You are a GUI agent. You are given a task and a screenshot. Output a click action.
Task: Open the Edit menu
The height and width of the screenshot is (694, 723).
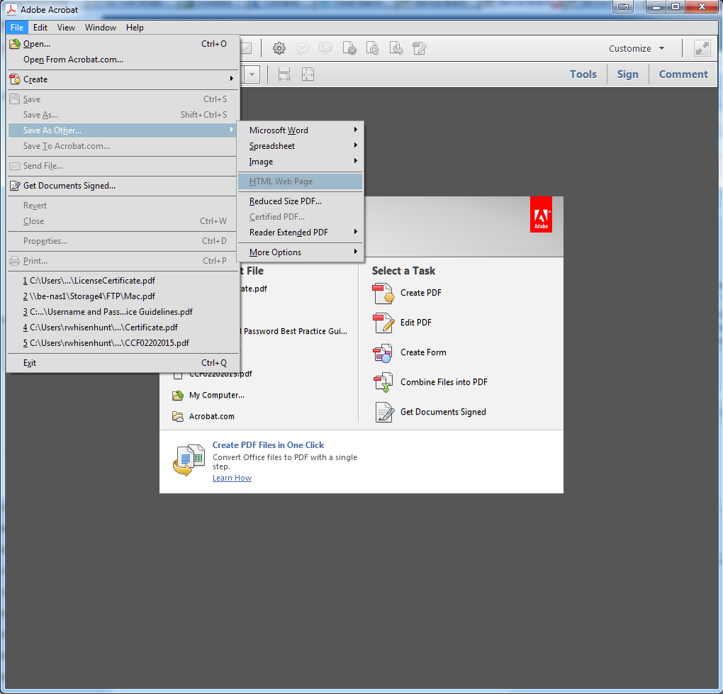click(x=40, y=28)
